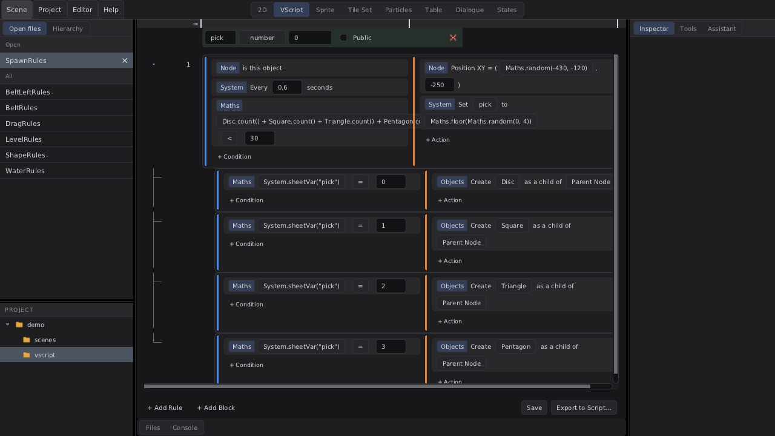Image resolution: width=775 pixels, height=436 pixels.
Task: Select the Disc object in Create action
Action: [508, 182]
